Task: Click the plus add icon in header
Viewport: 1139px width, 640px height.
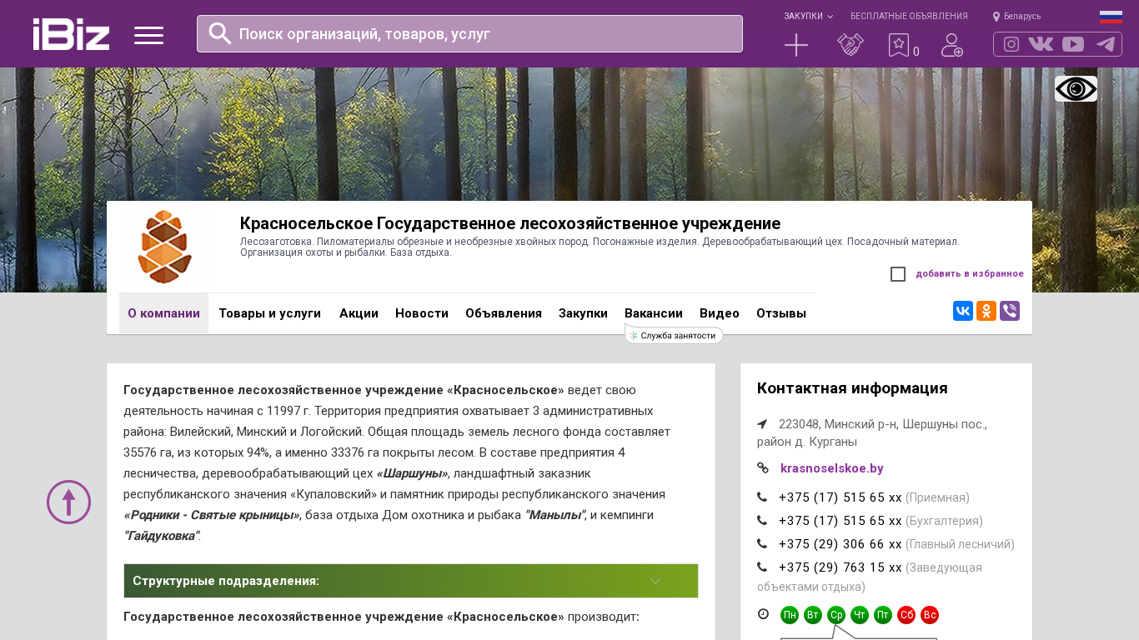Action: 796,45
